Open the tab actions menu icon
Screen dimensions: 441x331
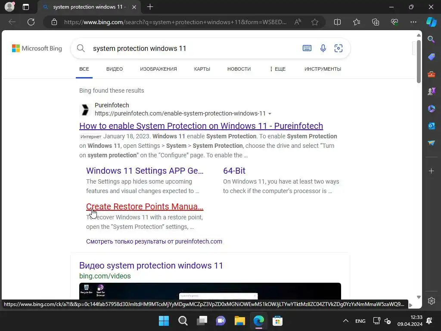click(x=26, y=7)
